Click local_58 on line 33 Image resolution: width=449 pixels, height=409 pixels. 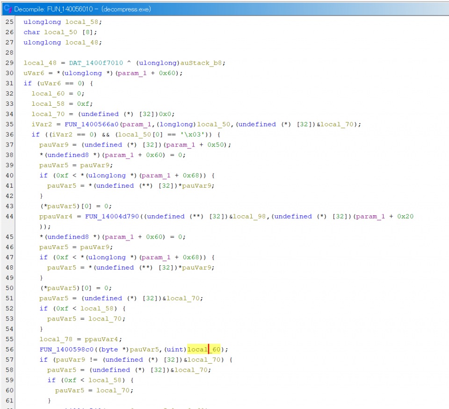coord(48,104)
